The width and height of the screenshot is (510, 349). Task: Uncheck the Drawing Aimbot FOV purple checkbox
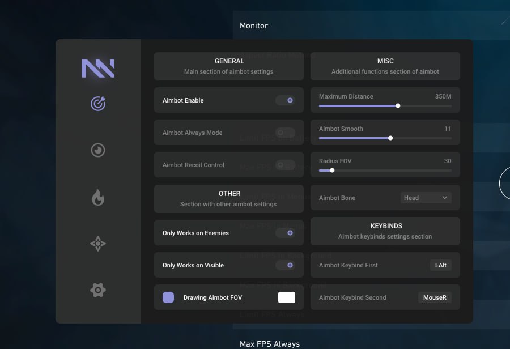point(168,297)
